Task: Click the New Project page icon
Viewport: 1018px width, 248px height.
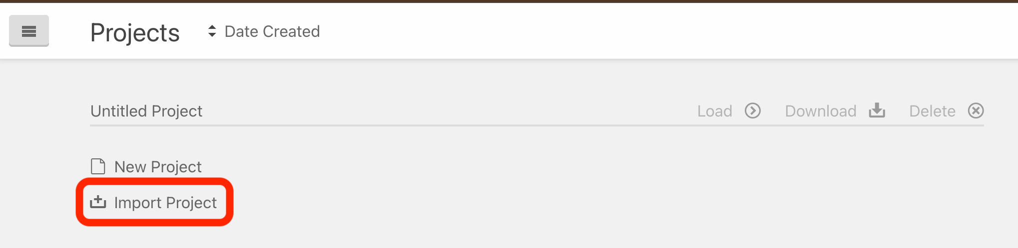Action: point(98,166)
